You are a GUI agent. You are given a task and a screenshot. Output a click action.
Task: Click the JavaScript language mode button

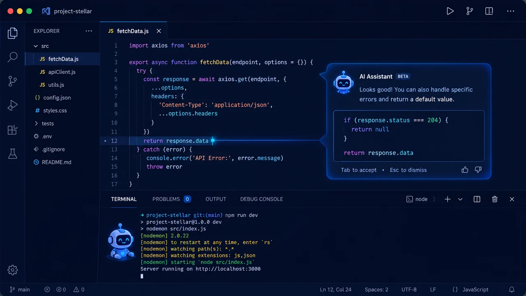tap(470, 289)
